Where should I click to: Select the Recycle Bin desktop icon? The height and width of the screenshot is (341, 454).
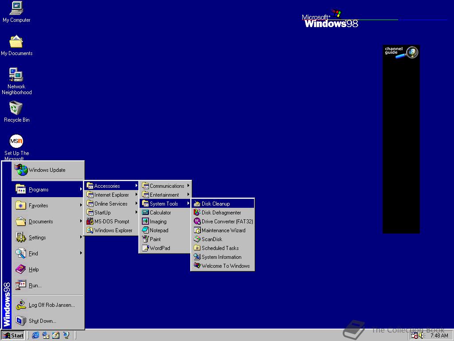tap(16, 108)
